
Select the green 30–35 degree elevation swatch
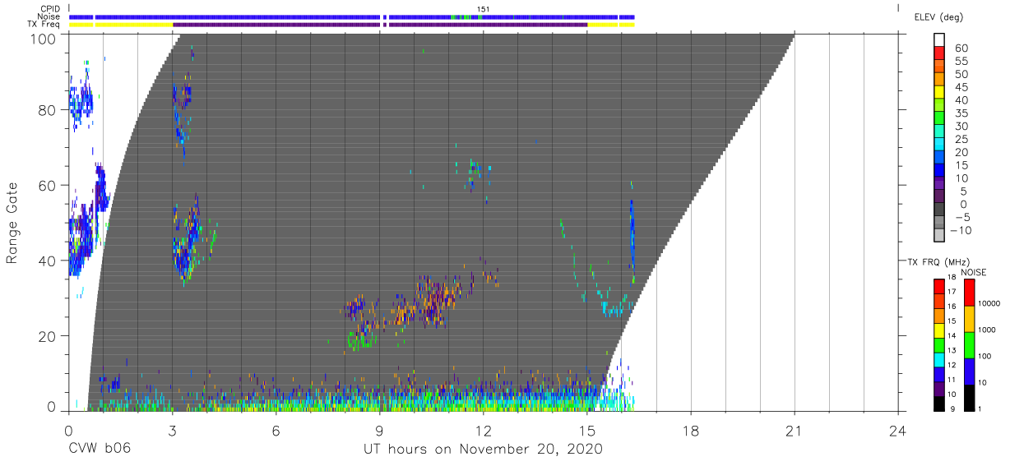[x=939, y=119]
